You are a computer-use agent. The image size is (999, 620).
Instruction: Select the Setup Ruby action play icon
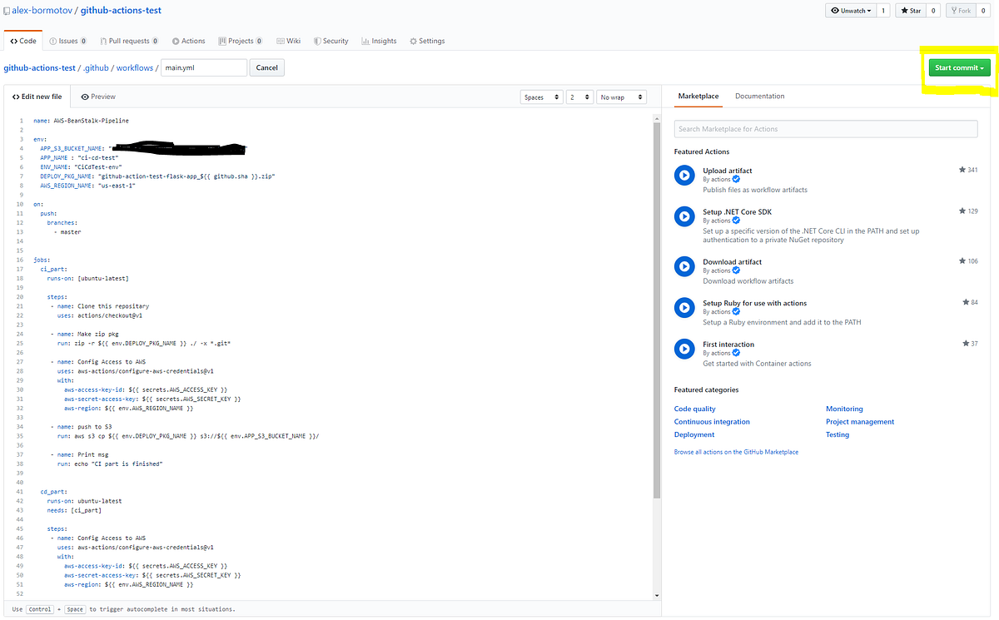(684, 307)
